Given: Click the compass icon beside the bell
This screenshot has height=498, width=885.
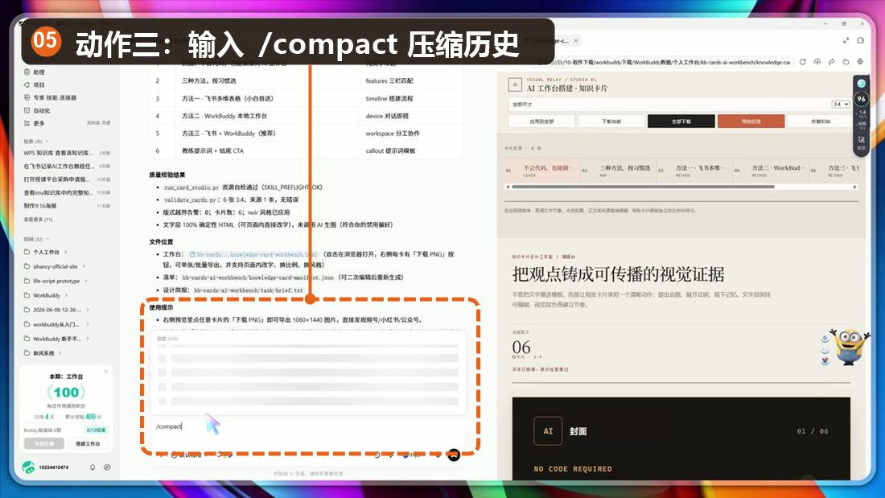Looking at the screenshot, I should click(x=107, y=467).
